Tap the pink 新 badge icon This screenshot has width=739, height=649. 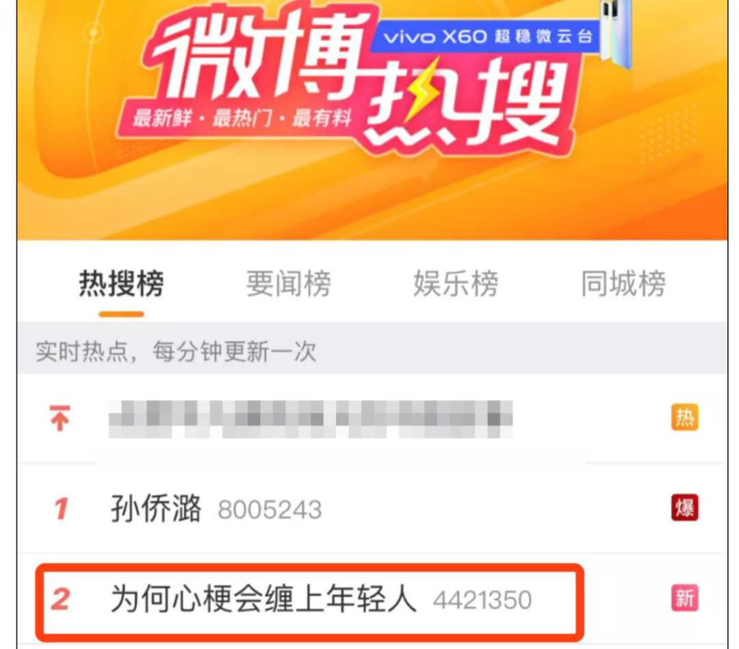point(684,598)
